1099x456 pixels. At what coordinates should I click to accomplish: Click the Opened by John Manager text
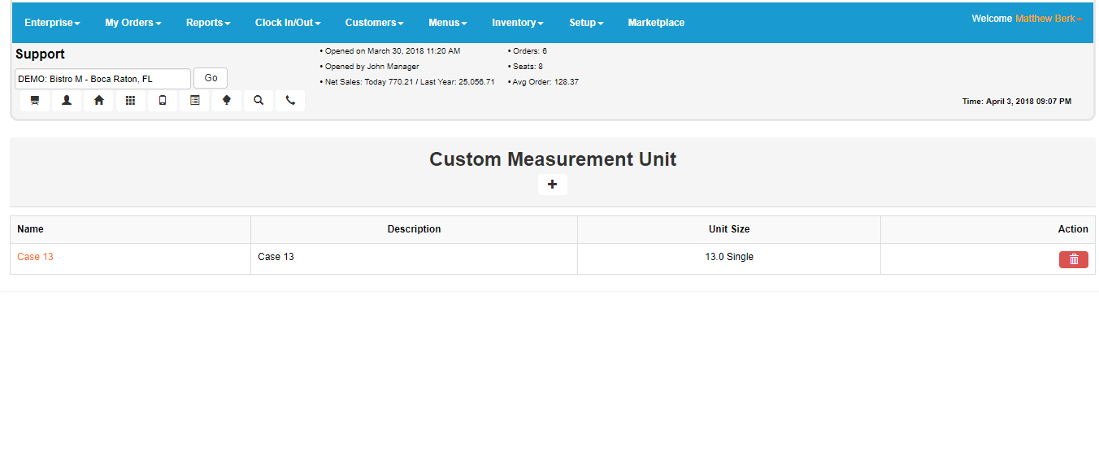[369, 67]
